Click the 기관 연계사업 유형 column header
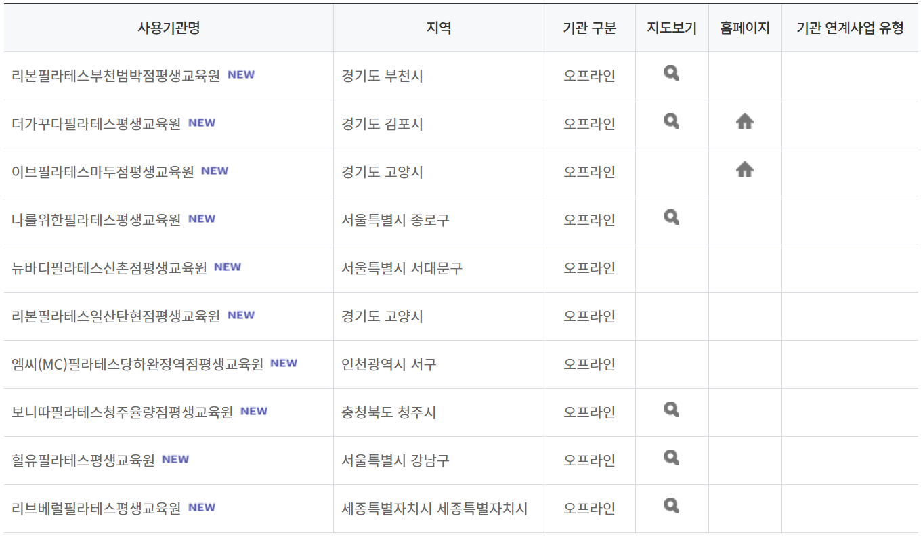This screenshot has width=923, height=537. tap(849, 27)
